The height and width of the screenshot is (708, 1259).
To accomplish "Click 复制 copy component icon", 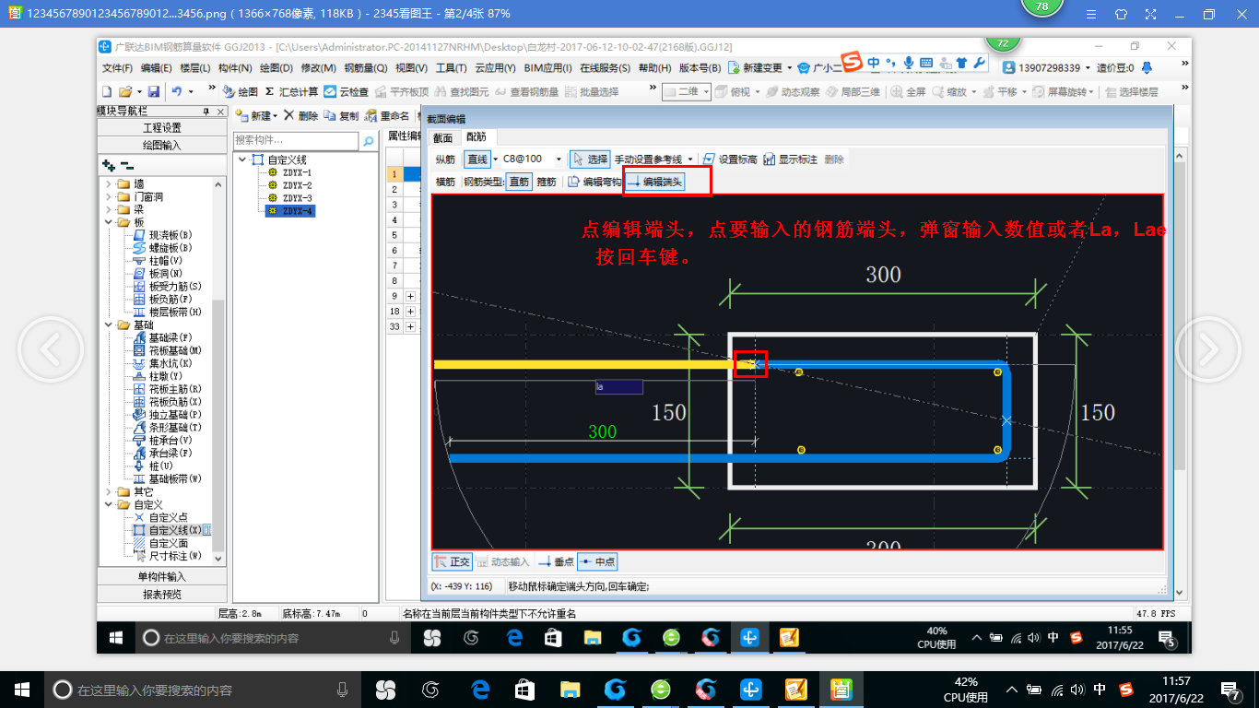I will click(x=342, y=116).
